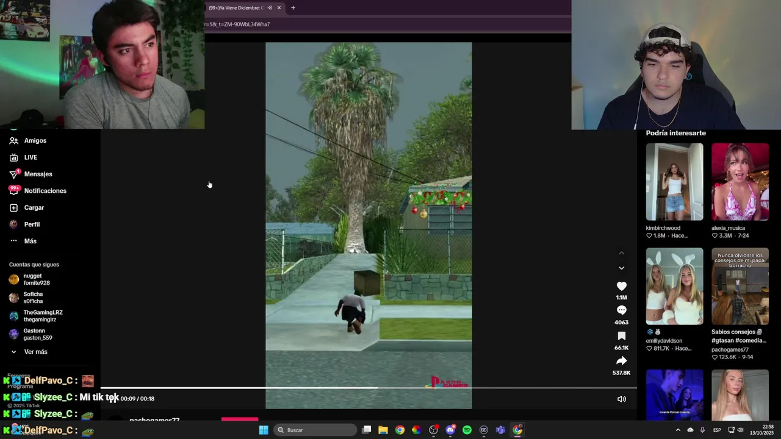Go to previous video with up chevron
The height and width of the screenshot is (439, 781).
pyautogui.click(x=621, y=253)
